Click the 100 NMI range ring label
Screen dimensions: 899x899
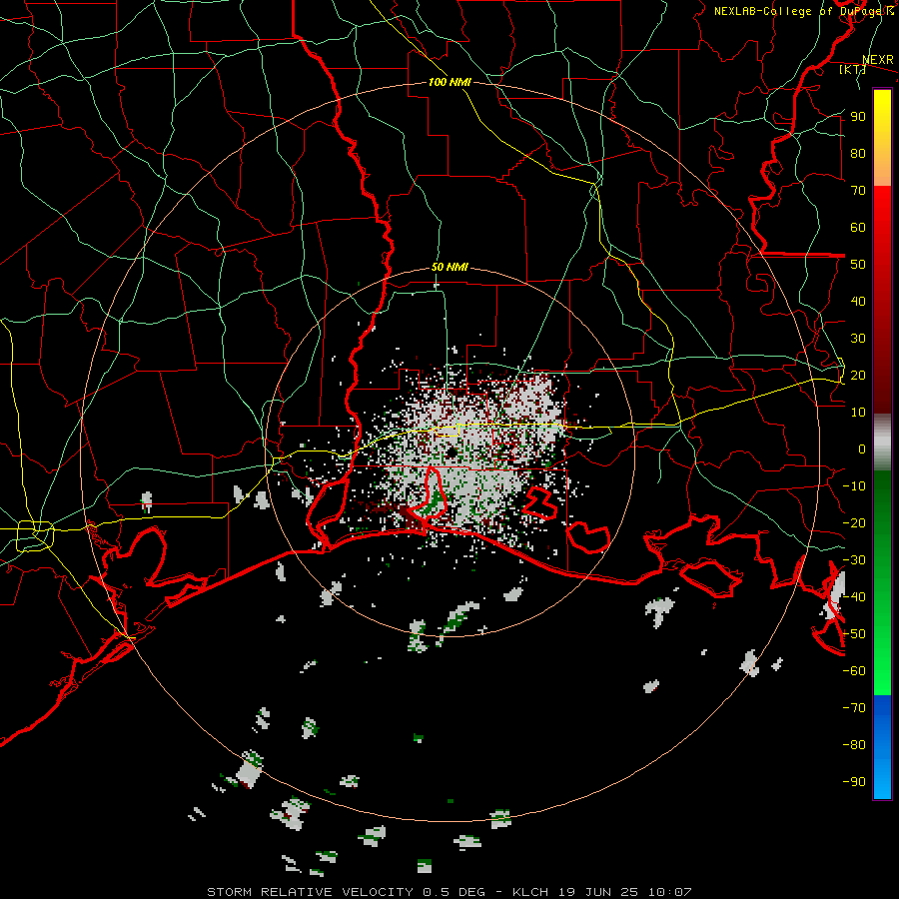point(449,82)
